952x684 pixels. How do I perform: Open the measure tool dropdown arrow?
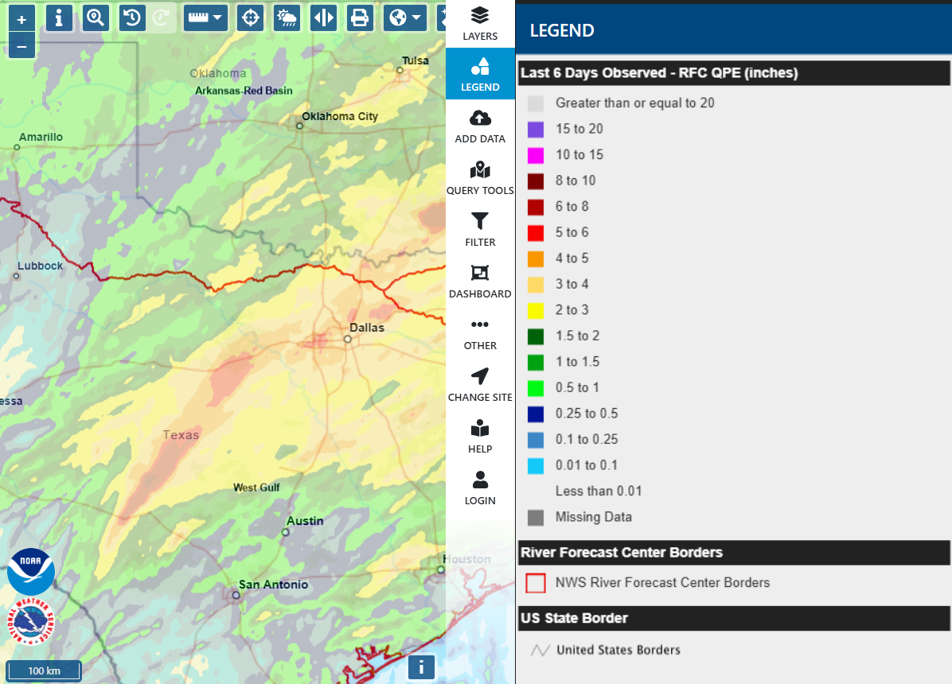(217, 17)
